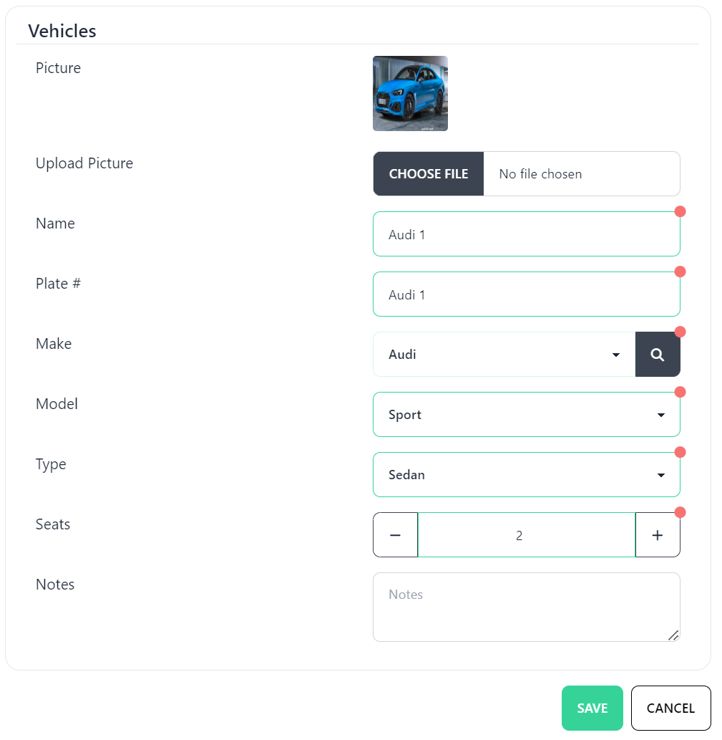This screenshot has width=722, height=740.
Task: Click inside the Notes text area
Action: [x=526, y=607]
